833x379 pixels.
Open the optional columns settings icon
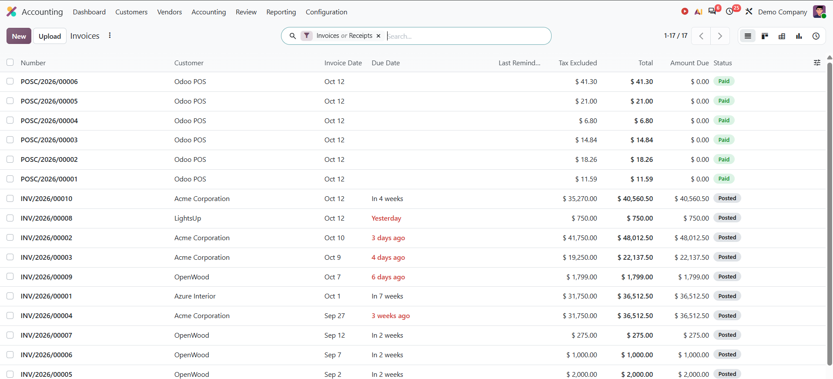pos(817,63)
